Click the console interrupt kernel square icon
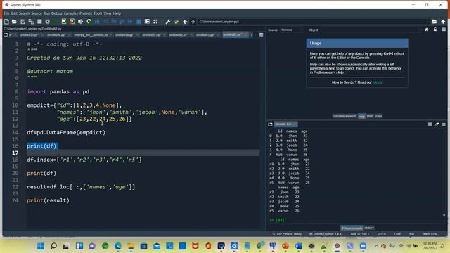The height and width of the screenshot is (253, 450). (430, 124)
